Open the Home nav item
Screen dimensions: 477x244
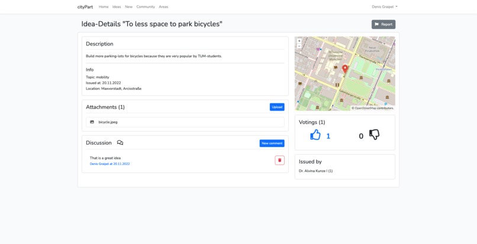click(x=104, y=6)
